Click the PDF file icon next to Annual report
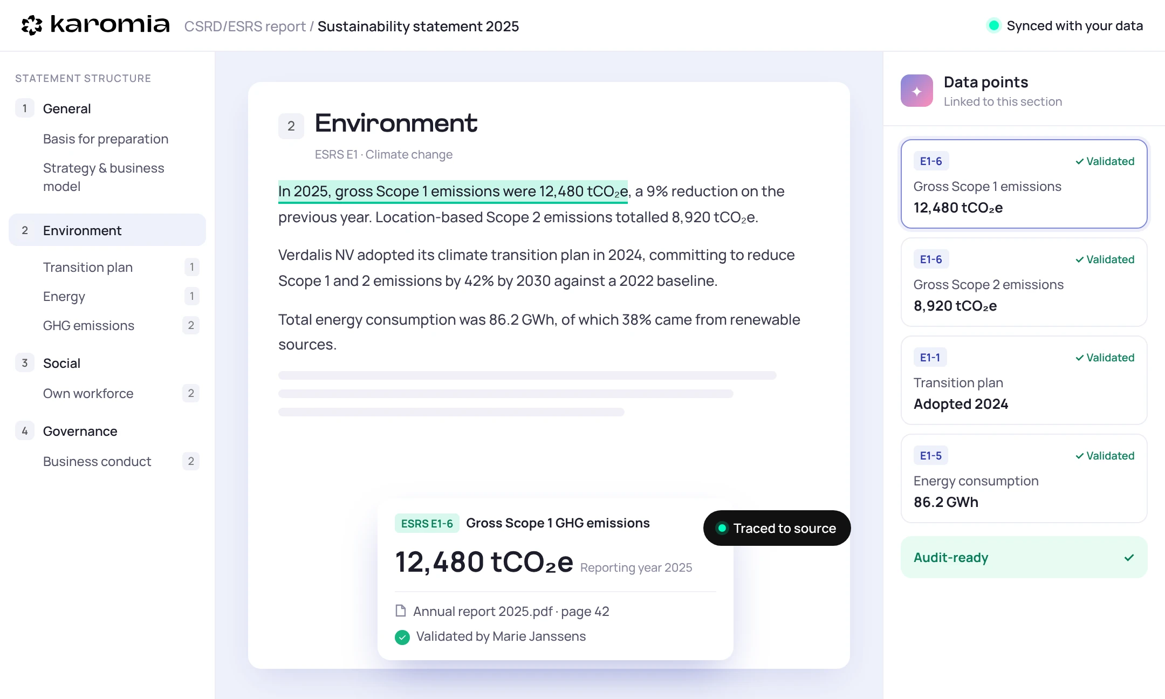This screenshot has width=1165, height=699. (400, 611)
